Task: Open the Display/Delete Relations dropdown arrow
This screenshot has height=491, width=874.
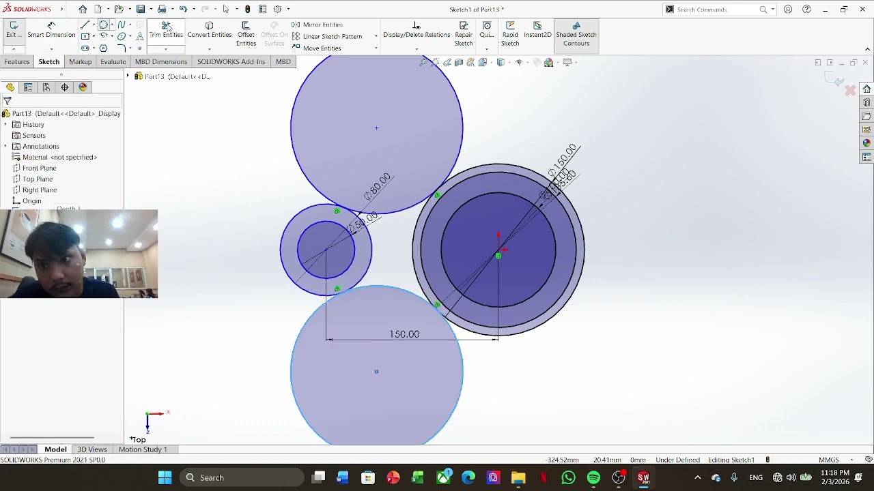Action: (x=417, y=48)
